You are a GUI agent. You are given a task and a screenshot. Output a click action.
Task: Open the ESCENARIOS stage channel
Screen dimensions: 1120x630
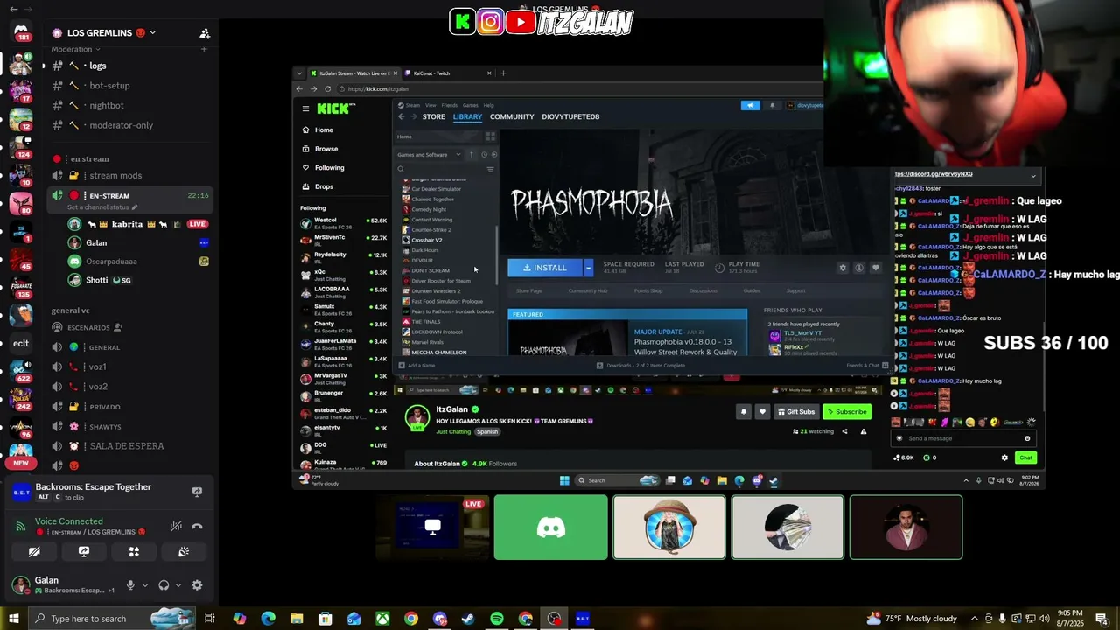(129, 327)
